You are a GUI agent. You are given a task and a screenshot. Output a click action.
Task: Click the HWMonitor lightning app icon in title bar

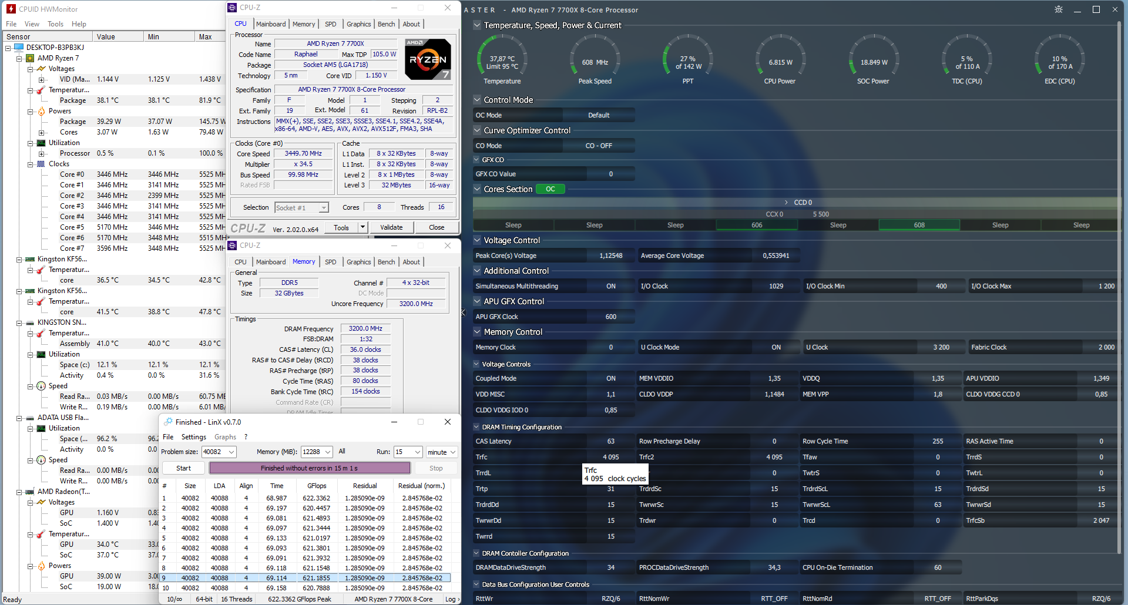(11, 9)
